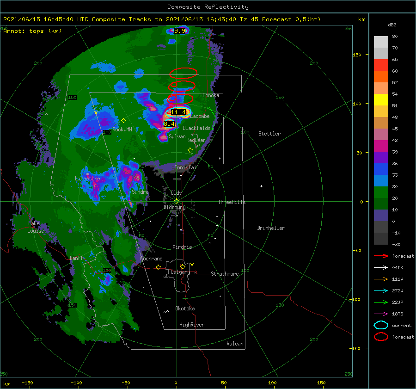This screenshot has height=389, width=416.
Task: Click the Ponoka city label
Action: [211, 96]
